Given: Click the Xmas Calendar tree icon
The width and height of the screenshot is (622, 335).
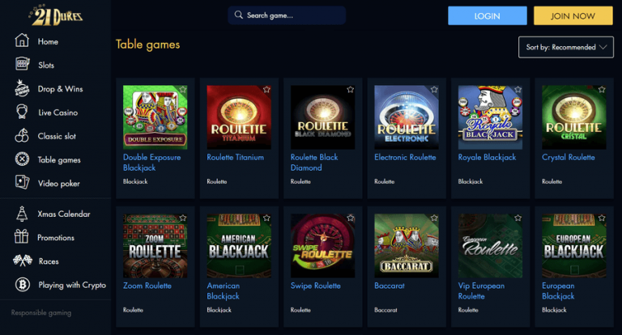Looking at the screenshot, I should (22, 214).
